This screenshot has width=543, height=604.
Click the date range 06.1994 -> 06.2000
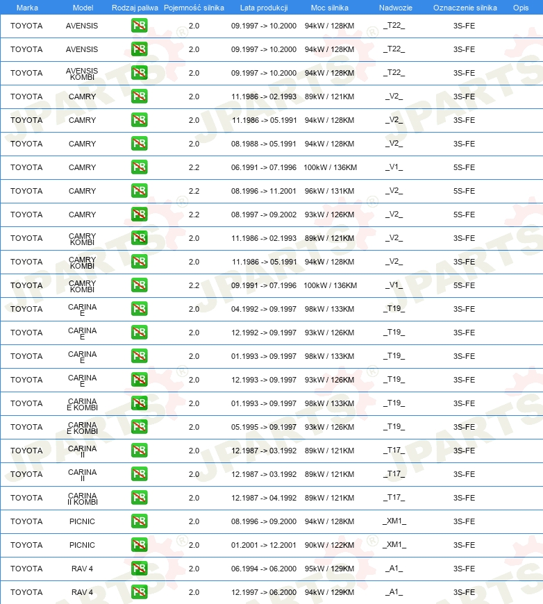coord(264,569)
